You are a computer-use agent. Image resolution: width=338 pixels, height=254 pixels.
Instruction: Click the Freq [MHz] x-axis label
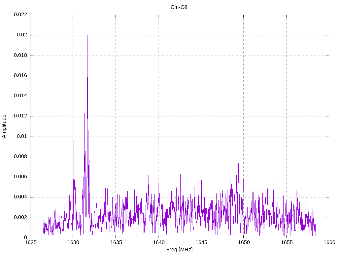(x=179, y=250)
